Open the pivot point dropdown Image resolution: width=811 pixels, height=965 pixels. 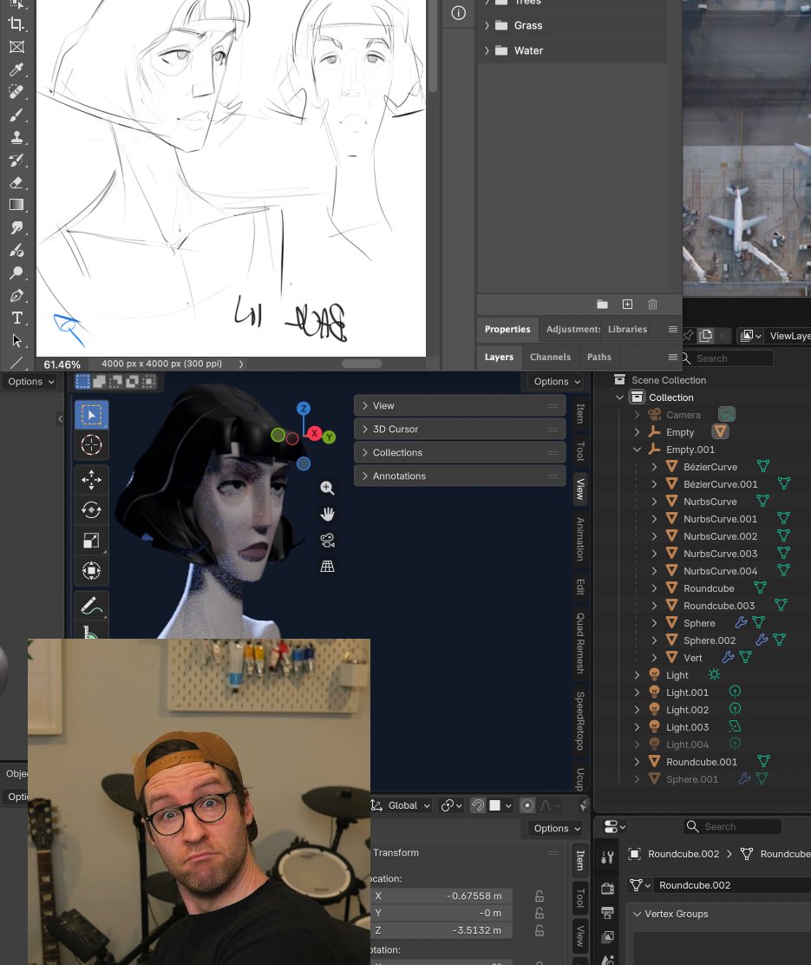tap(452, 805)
